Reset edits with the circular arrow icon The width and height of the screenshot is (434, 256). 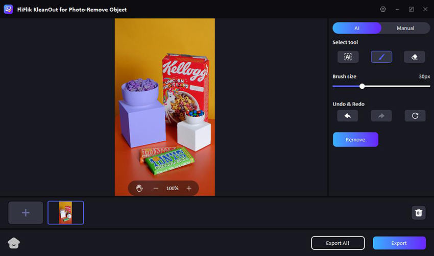(x=415, y=116)
